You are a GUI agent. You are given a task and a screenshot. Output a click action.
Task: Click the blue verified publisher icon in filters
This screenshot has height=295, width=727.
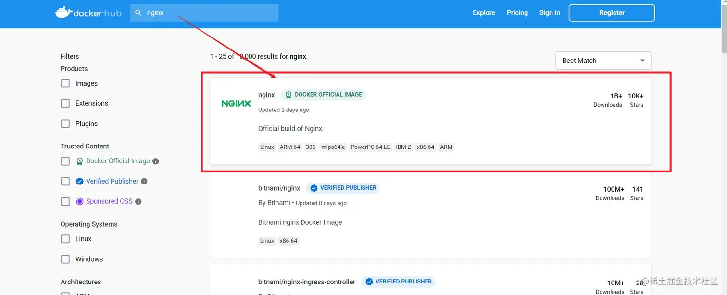coord(80,182)
